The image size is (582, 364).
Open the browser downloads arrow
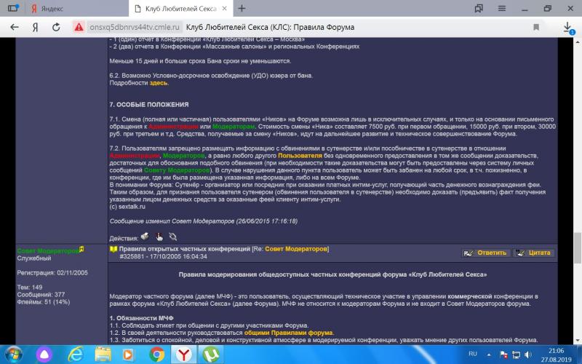click(x=568, y=27)
